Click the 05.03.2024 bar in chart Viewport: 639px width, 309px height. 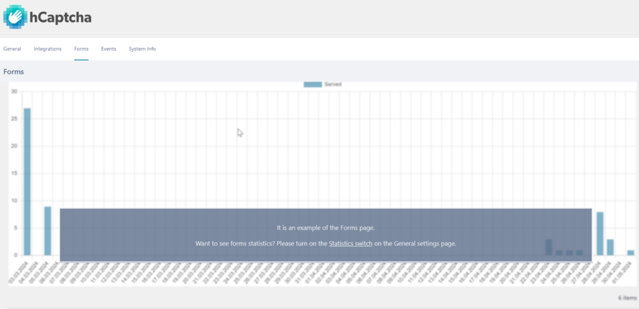(x=47, y=231)
